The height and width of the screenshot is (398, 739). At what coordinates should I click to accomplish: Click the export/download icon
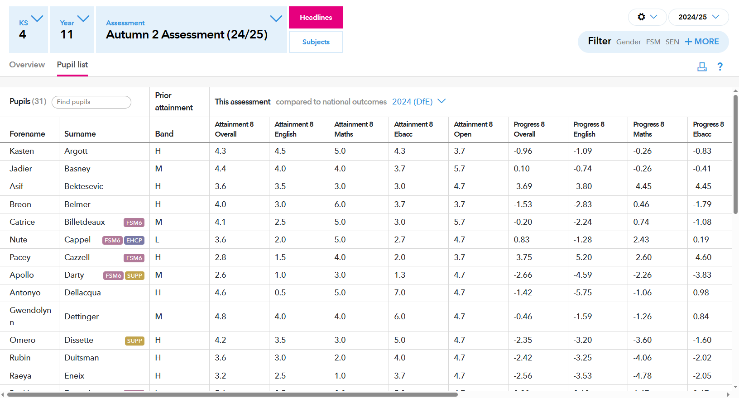click(702, 67)
